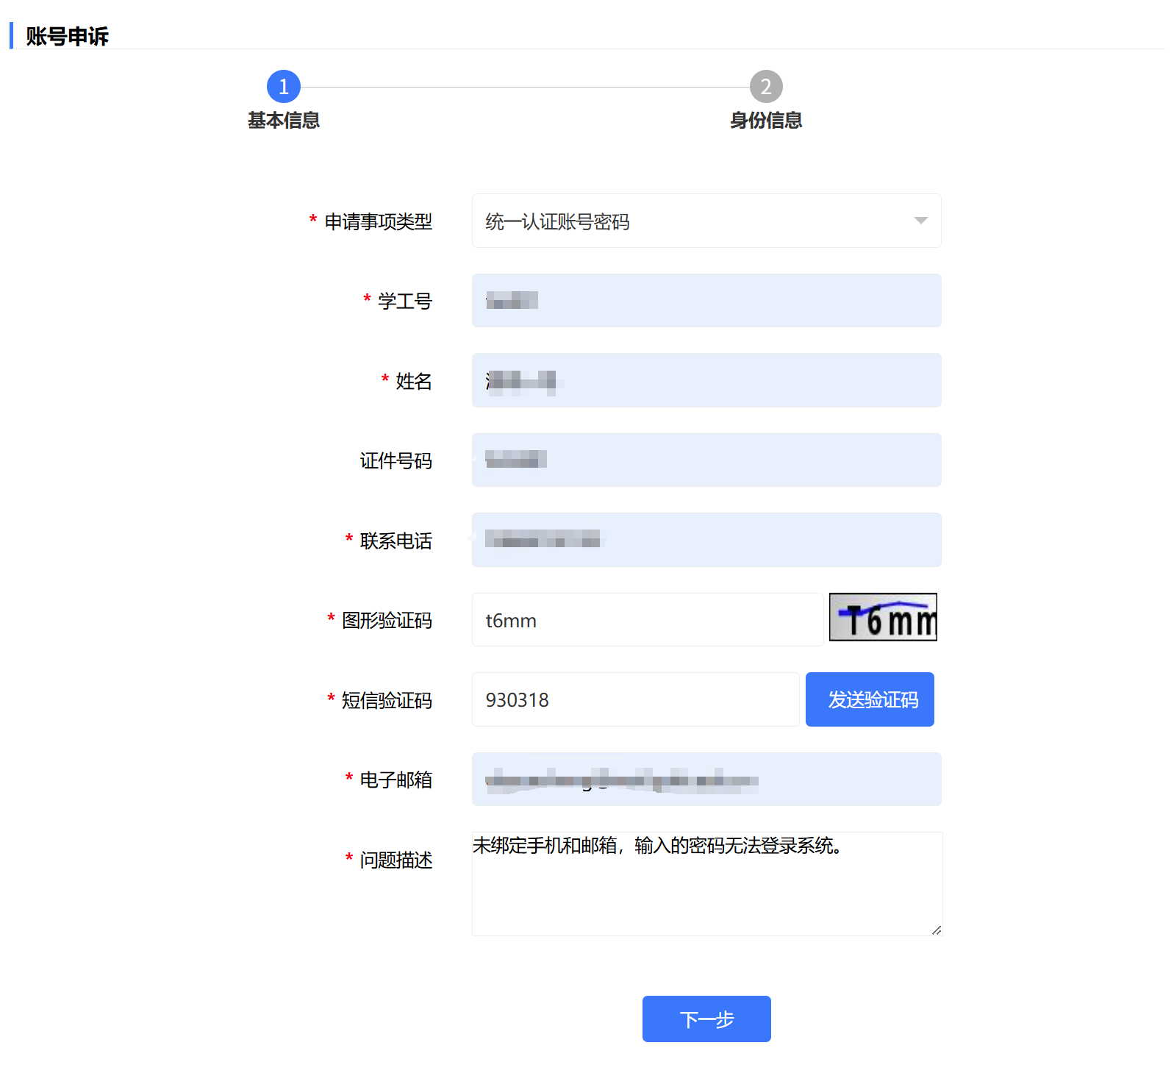Select the 基本信息 step label
Viewport: 1174px width, 1073px height.
[x=283, y=121]
